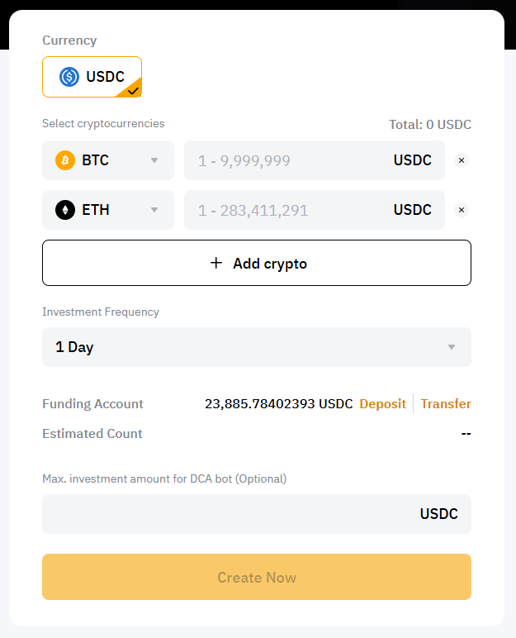The image size is (516, 638).
Task: Click the orange Bitcoin logo icon
Action: pos(65,160)
